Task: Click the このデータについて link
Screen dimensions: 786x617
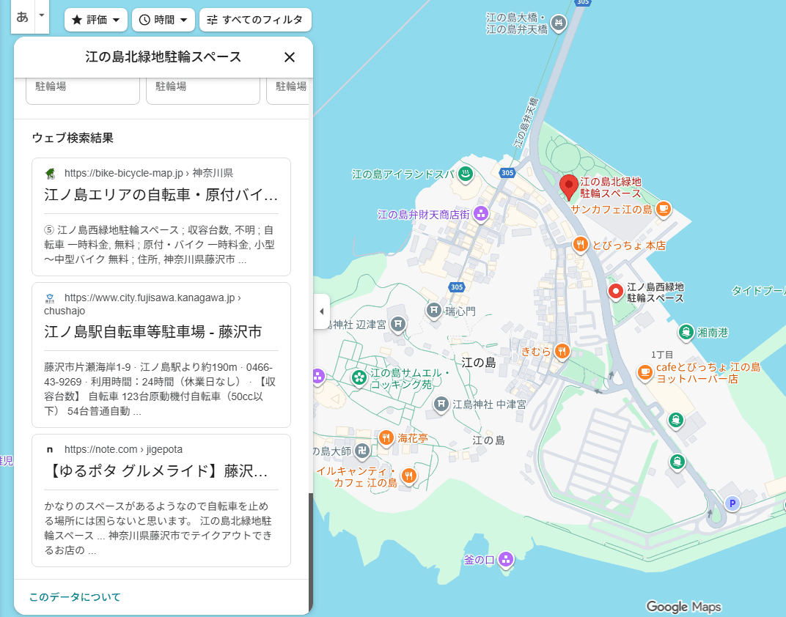Action: (x=75, y=597)
